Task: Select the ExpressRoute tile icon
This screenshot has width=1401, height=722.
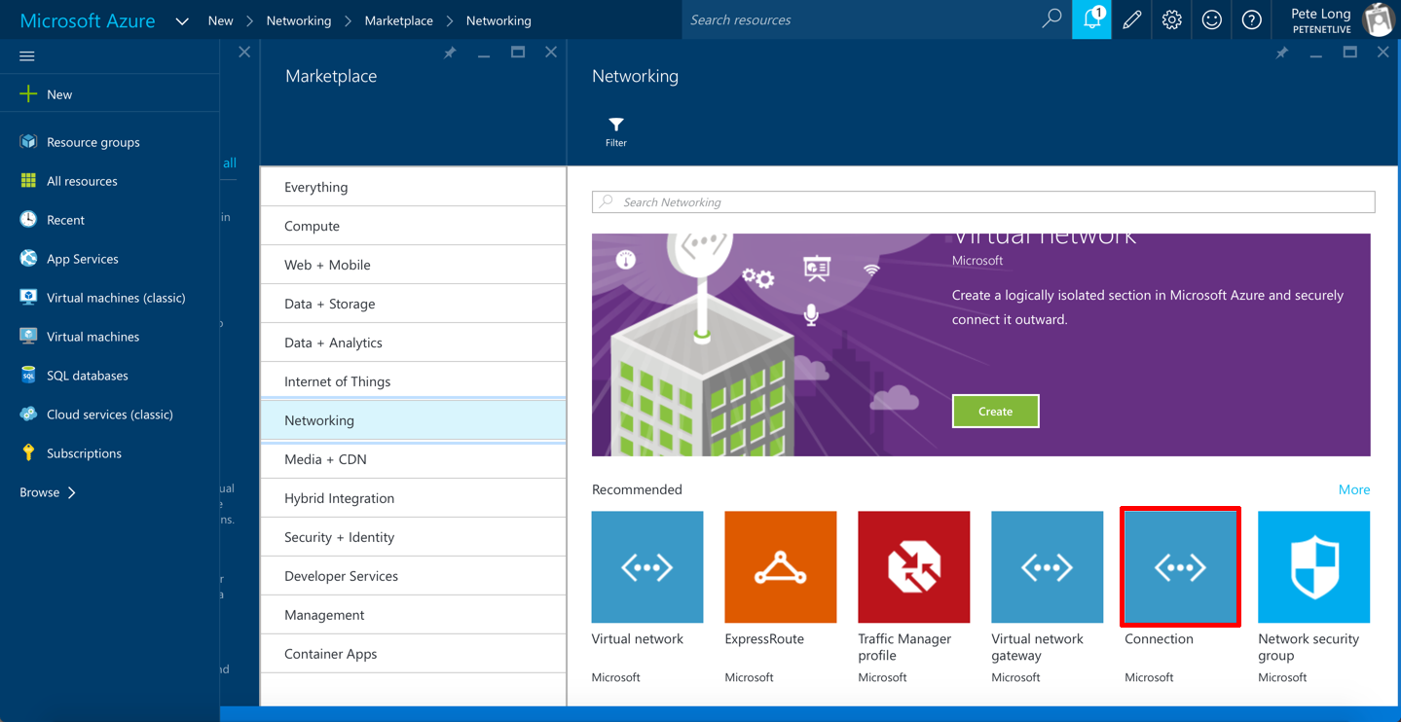Action: pos(781,567)
